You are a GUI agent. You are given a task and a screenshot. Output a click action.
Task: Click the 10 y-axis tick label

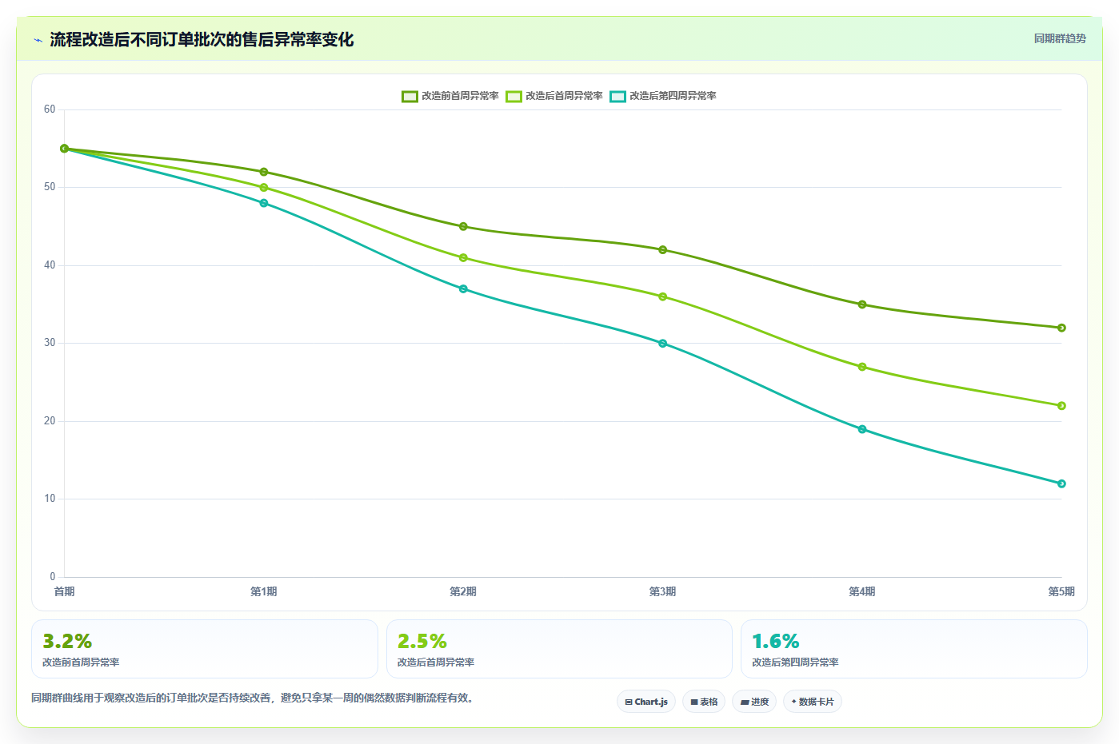point(50,499)
